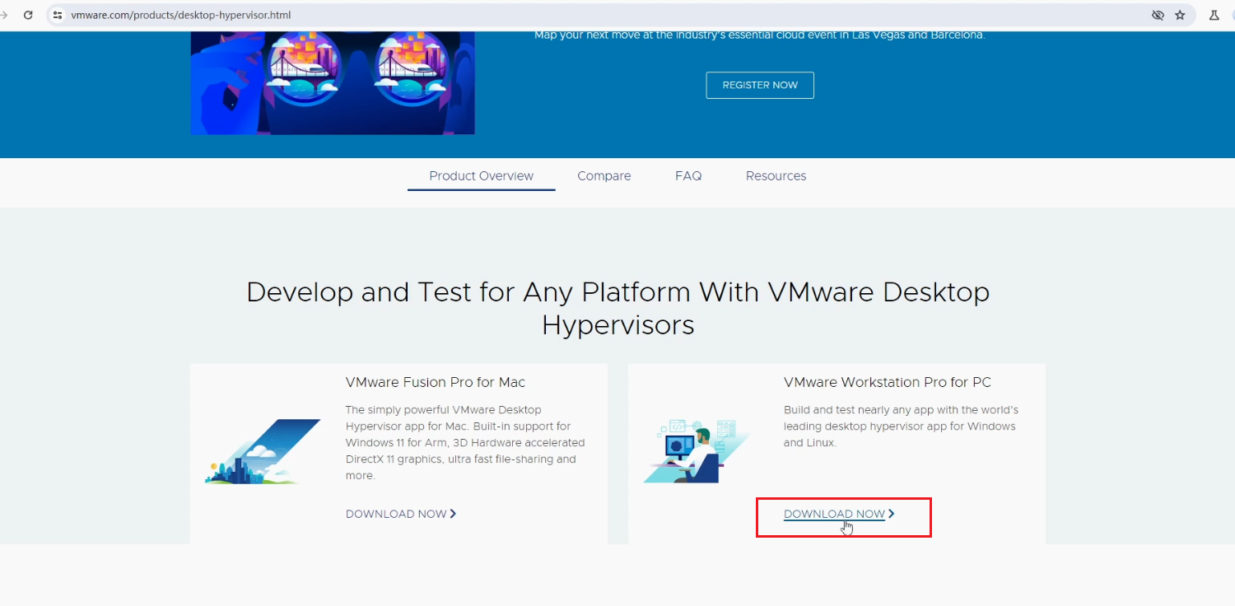Go to the Resources tab
The height and width of the screenshot is (606, 1235).
click(x=776, y=175)
